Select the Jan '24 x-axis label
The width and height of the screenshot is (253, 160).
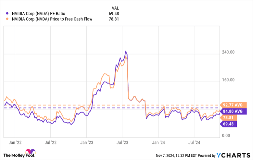159,142
